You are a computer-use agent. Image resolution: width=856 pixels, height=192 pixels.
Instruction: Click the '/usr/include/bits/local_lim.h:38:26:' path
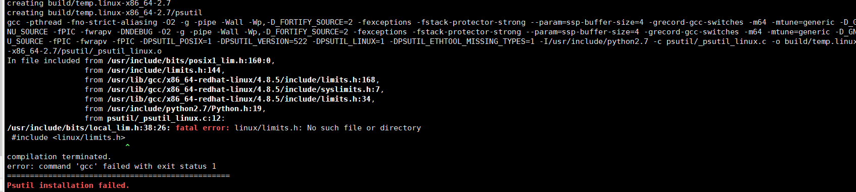pos(89,128)
